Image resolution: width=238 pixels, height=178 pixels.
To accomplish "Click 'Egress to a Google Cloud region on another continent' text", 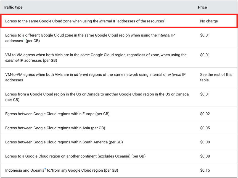I will (x=75, y=156).
